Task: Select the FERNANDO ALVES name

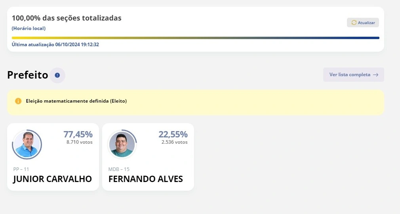Action: (145, 179)
